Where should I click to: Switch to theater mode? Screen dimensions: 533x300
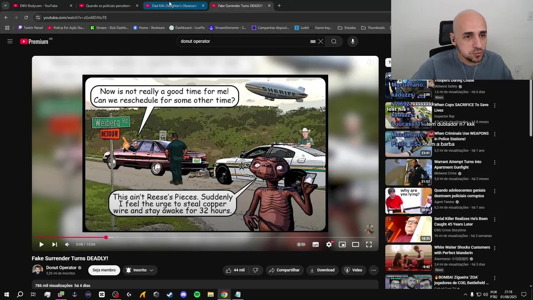point(356,245)
